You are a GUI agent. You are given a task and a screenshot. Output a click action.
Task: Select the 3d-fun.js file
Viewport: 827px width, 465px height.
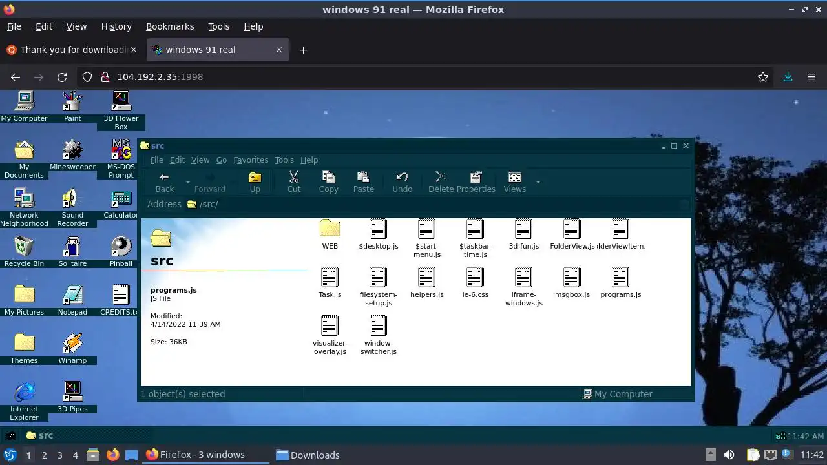pyautogui.click(x=524, y=234)
